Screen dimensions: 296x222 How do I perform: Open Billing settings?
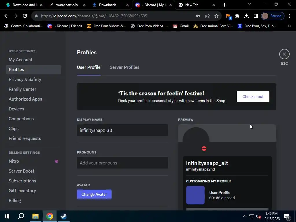(34, 201)
